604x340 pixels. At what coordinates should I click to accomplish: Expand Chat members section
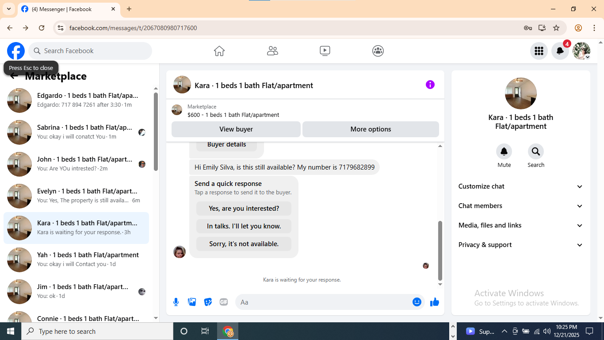coord(521,206)
